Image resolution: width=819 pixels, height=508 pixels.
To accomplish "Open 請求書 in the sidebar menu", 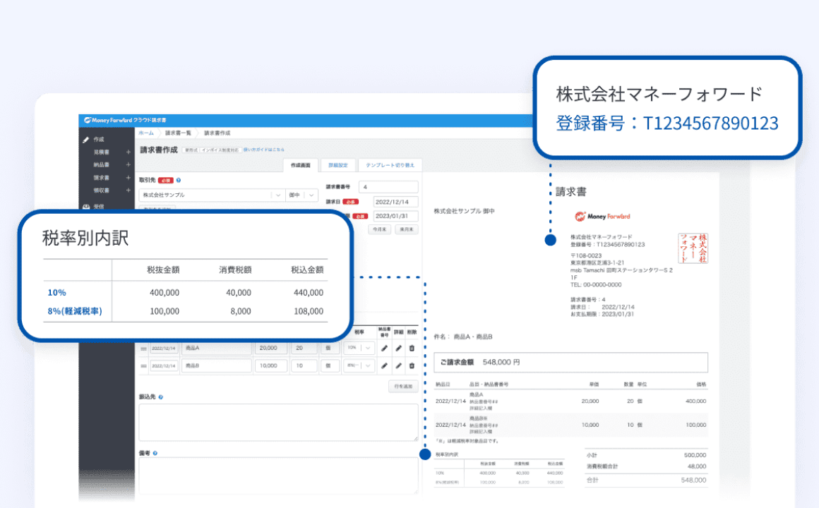I will [x=102, y=178].
